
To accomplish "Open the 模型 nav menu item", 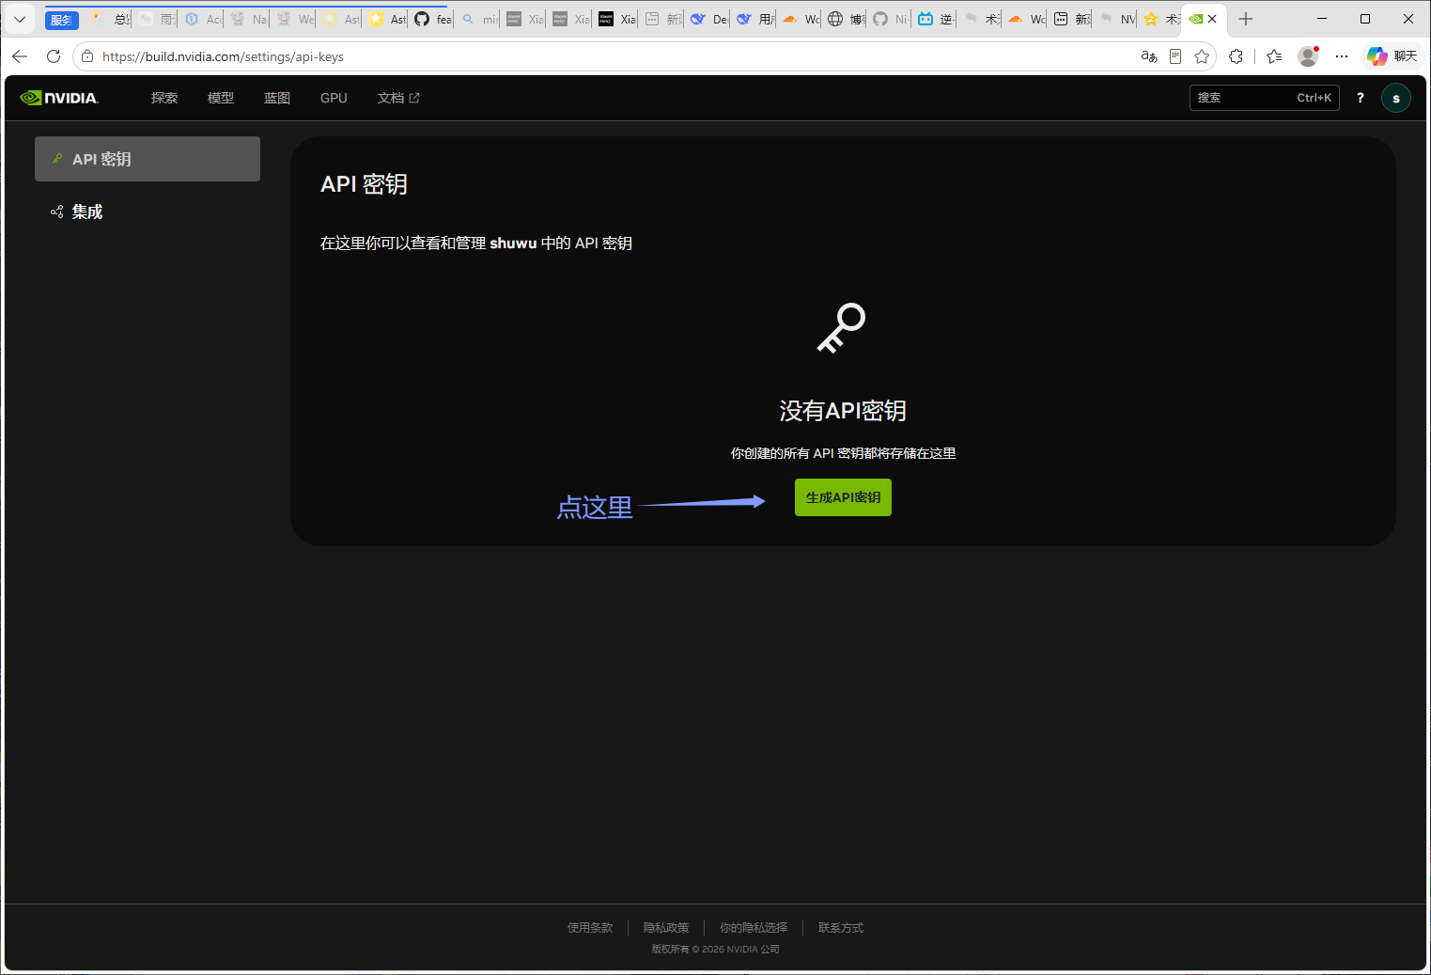I will click(x=221, y=98).
